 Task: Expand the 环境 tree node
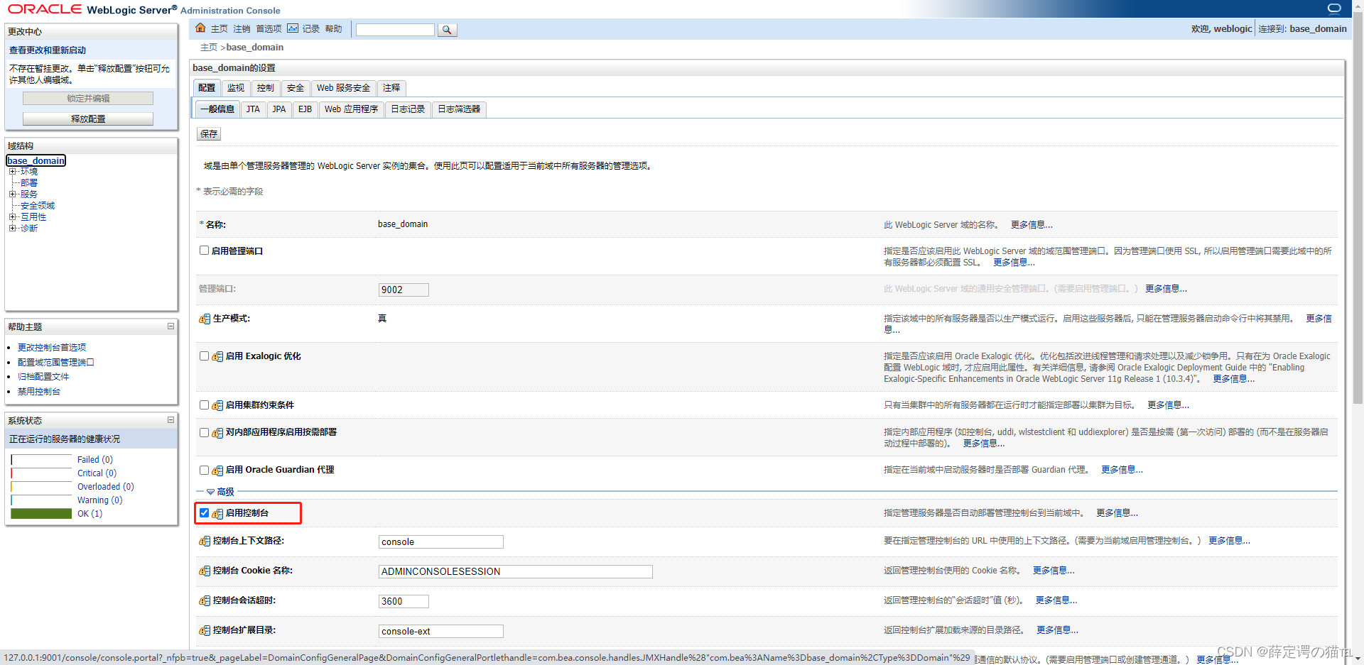coord(12,172)
